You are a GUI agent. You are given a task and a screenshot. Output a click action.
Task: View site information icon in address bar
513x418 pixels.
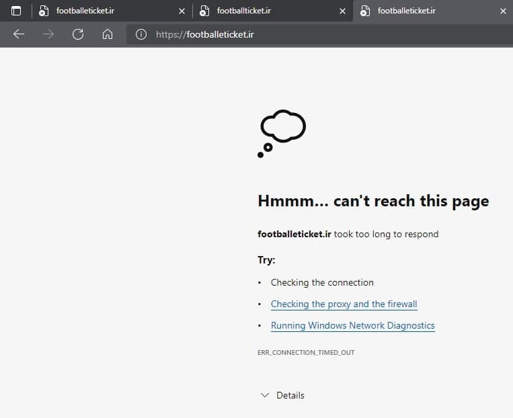[x=141, y=34]
